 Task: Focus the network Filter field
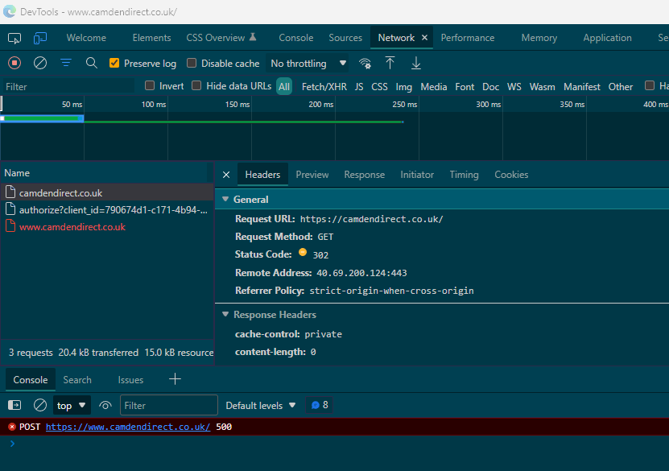click(69, 87)
